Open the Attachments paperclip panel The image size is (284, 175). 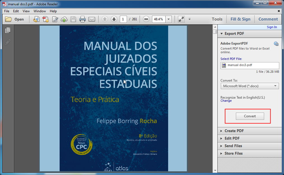[x=8, y=42]
